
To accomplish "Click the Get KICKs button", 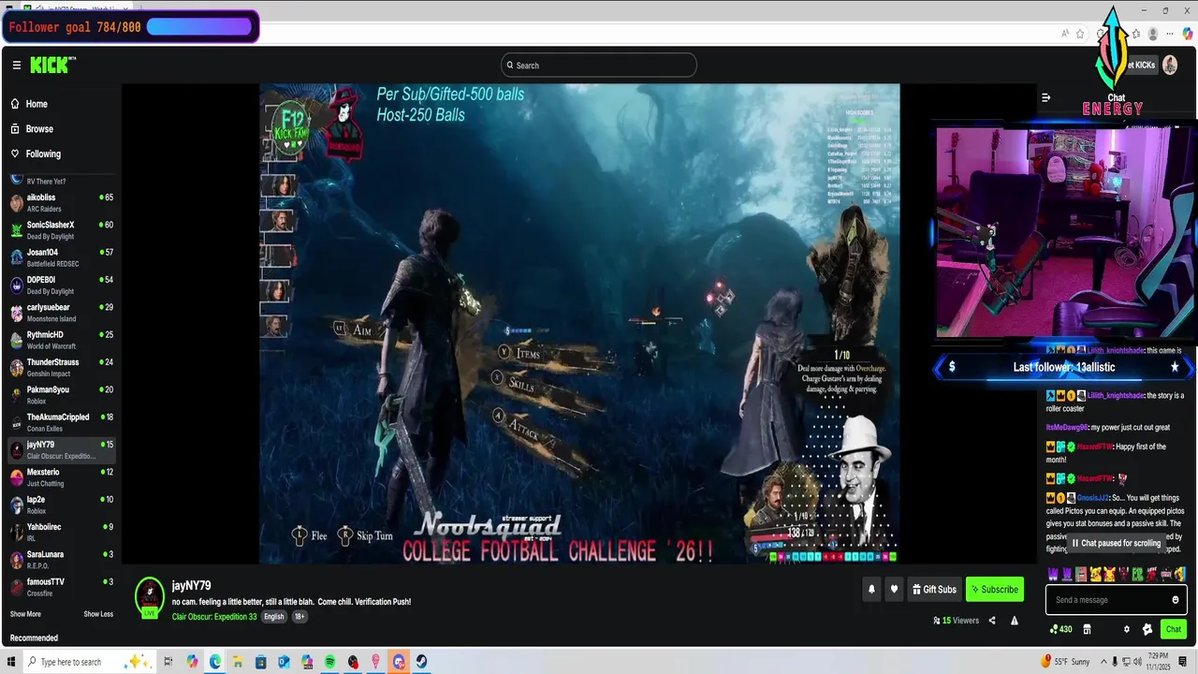I will tap(1140, 65).
